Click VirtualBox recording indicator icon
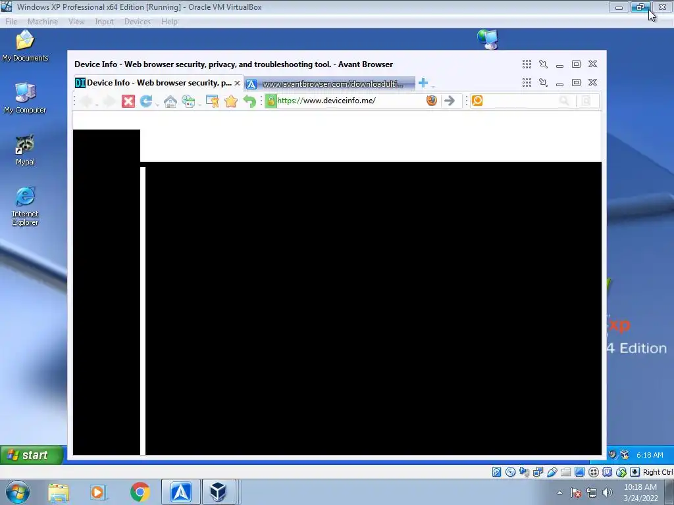Screen dimensions: 674x505 (x=594, y=472)
